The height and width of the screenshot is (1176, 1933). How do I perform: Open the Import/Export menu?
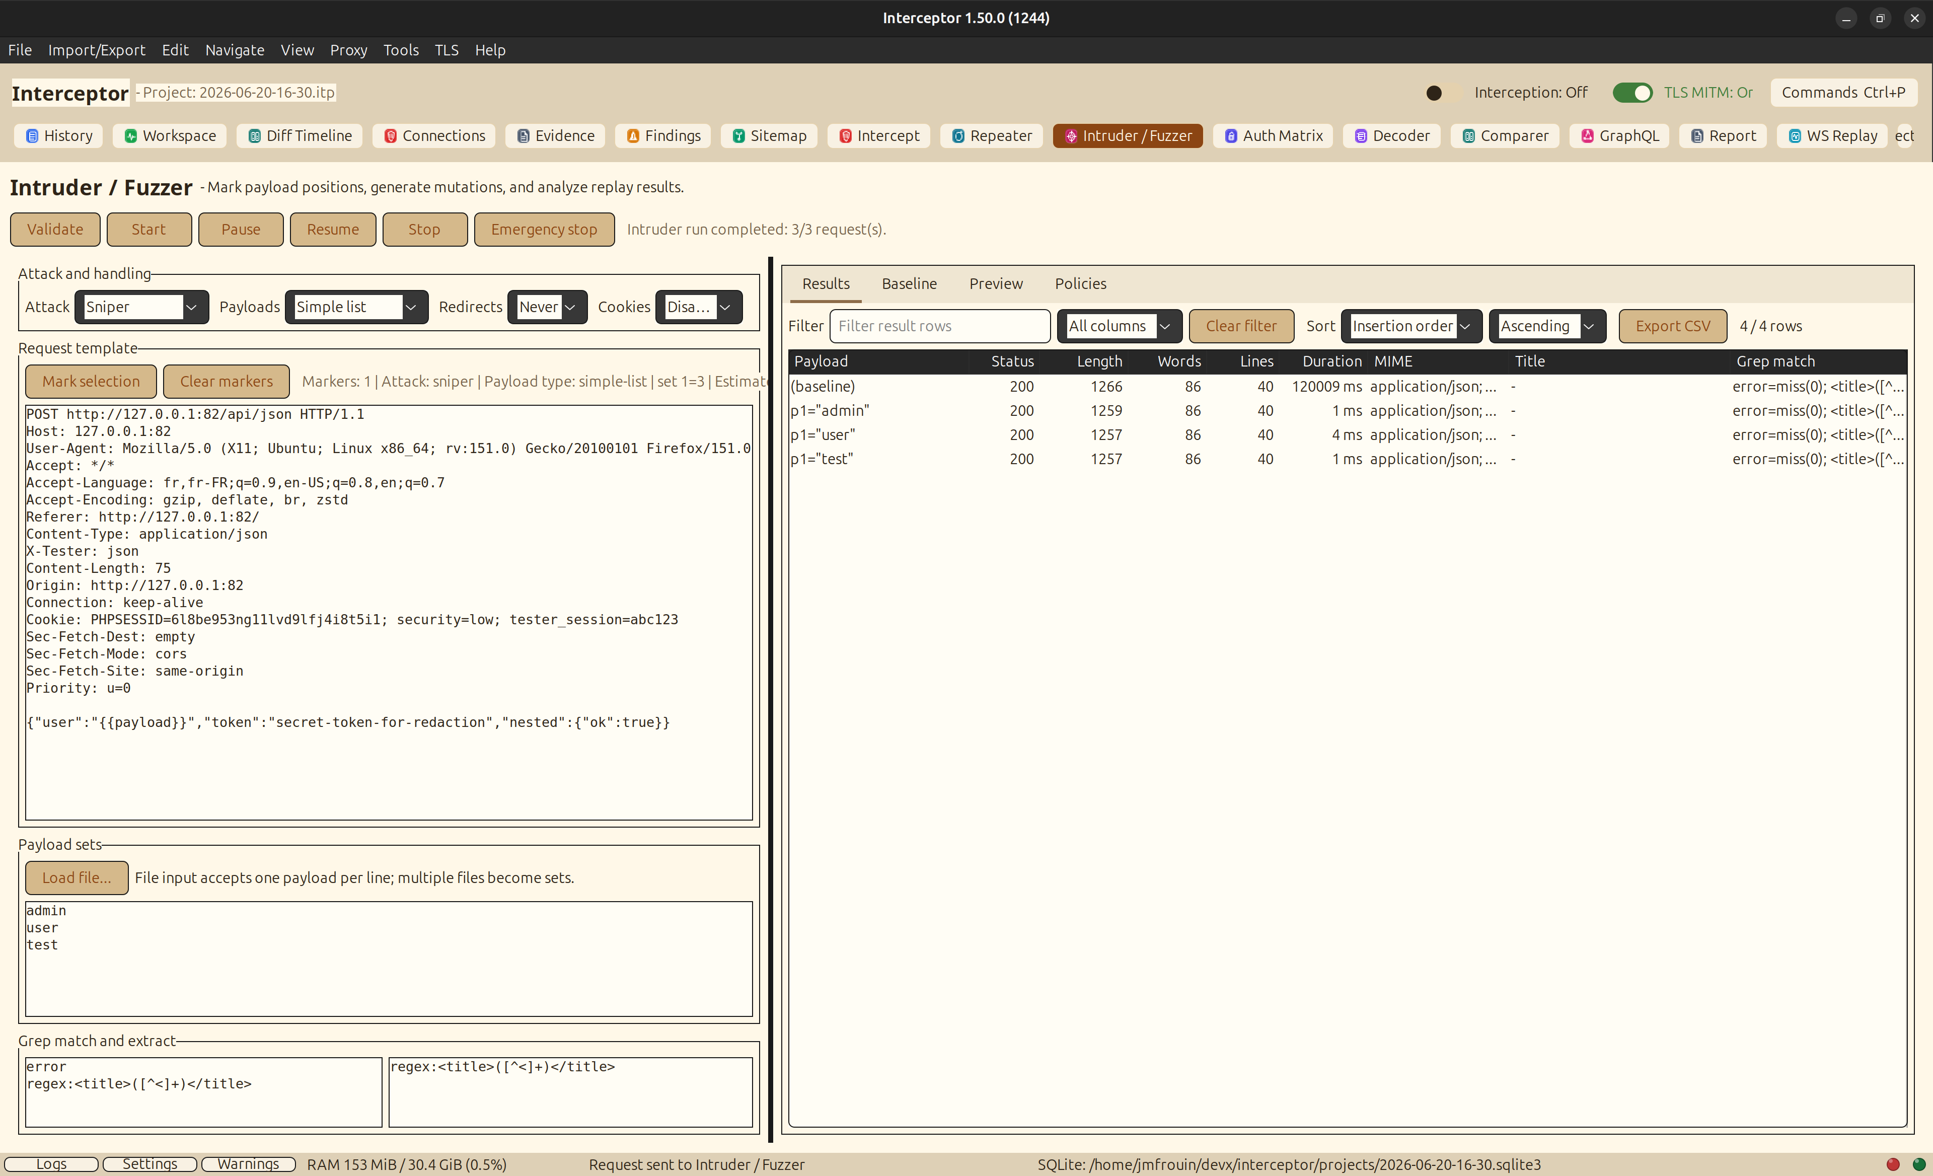point(97,50)
